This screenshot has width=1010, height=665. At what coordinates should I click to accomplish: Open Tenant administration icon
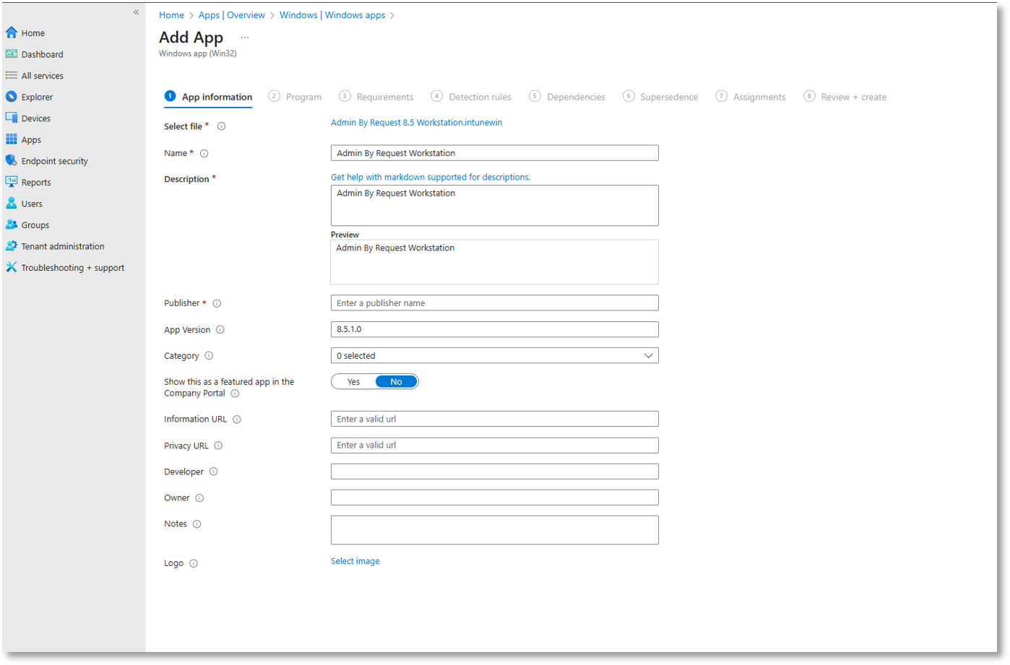tap(12, 245)
